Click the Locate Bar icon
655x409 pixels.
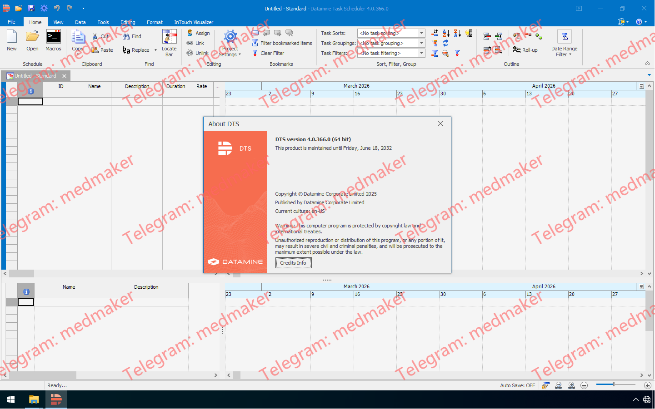pos(169,37)
